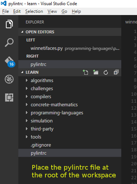Collapse the OPEN EDITORS section
This screenshot has height=184, width=137.
click(x=22, y=32)
